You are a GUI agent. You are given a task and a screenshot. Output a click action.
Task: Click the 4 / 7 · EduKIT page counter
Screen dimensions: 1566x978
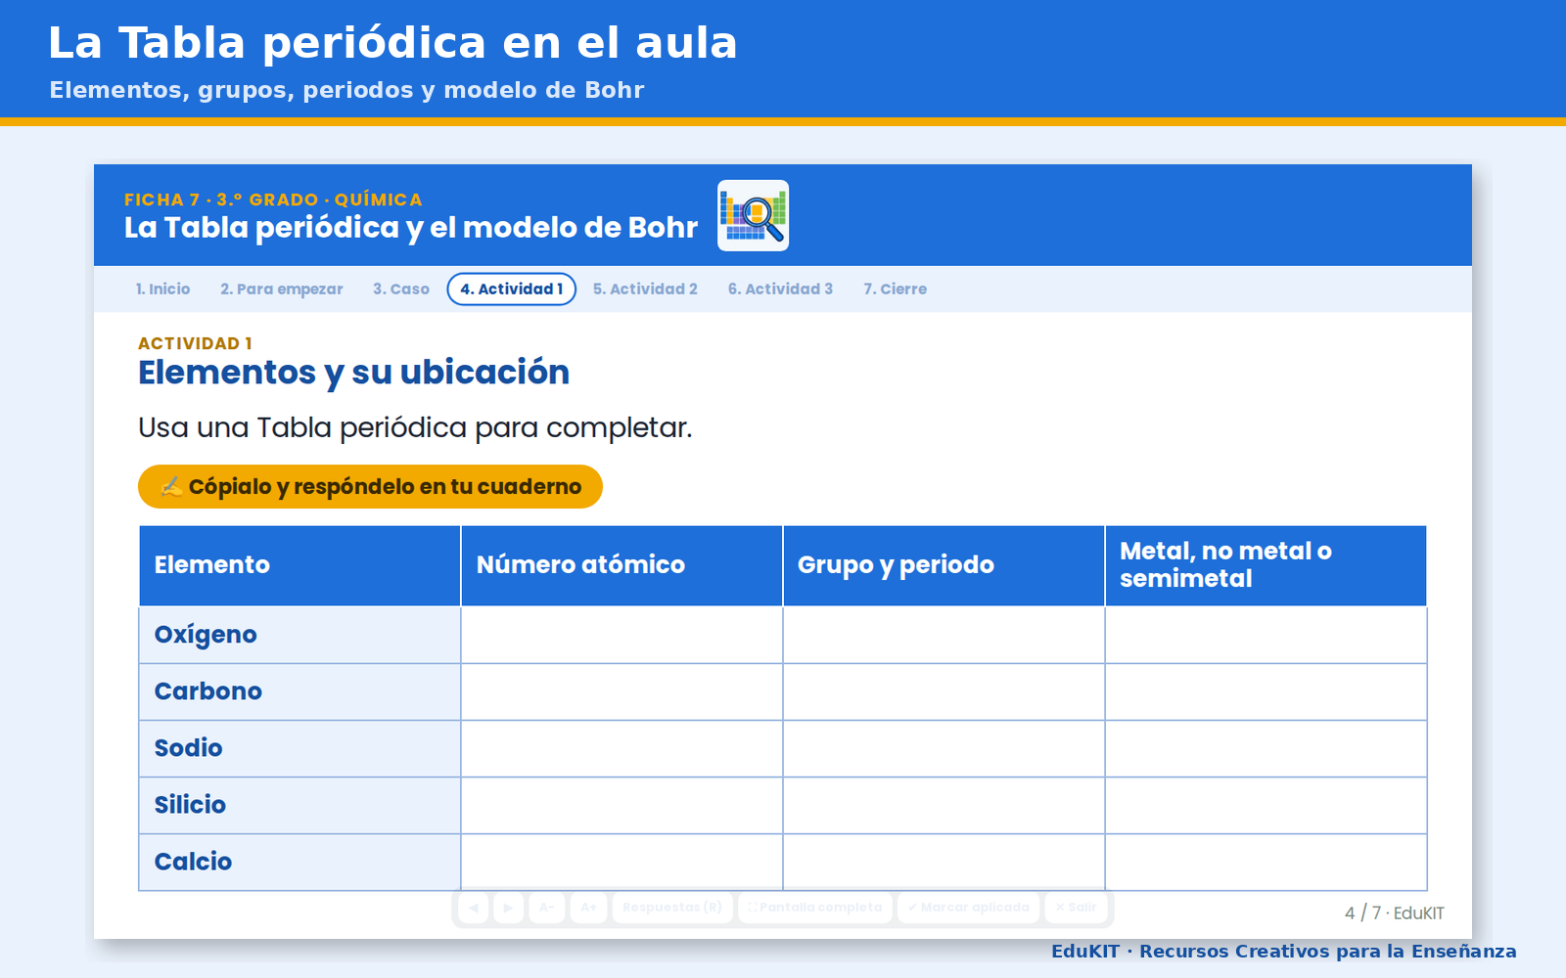click(x=1394, y=912)
